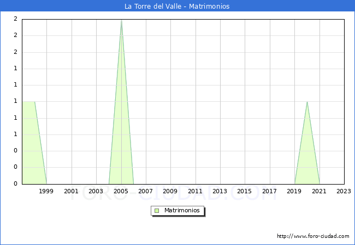Select the 2017 x-axis year label
The image size is (355, 245).
(x=270, y=191)
